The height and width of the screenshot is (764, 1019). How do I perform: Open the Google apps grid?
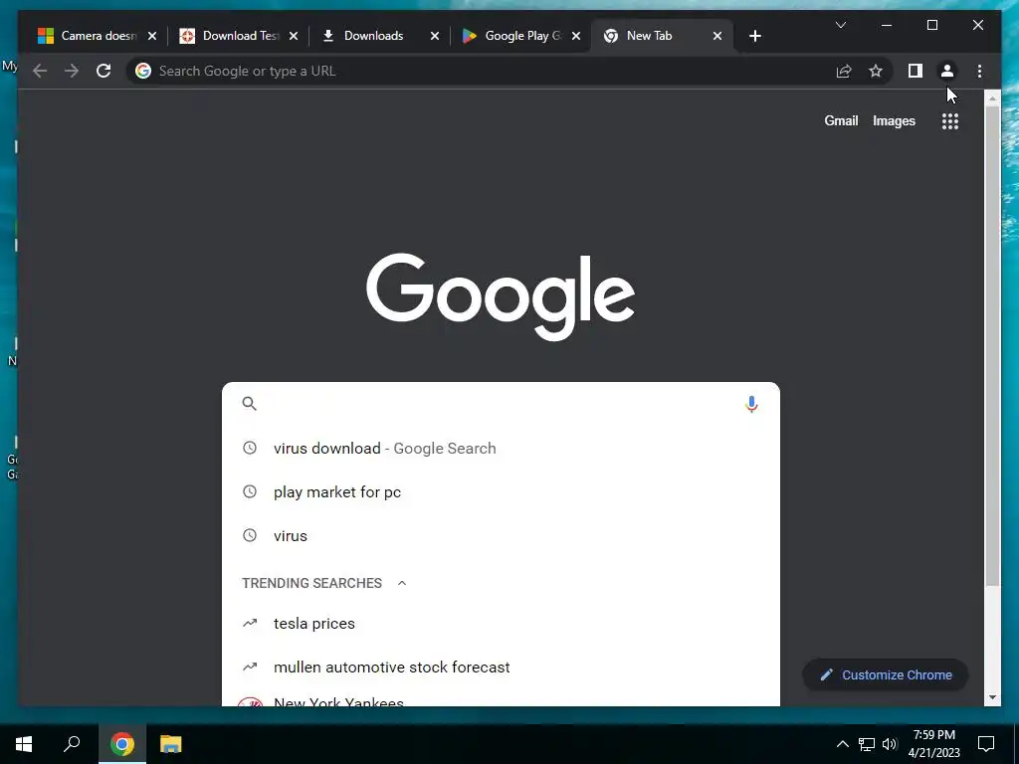click(950, 120)
